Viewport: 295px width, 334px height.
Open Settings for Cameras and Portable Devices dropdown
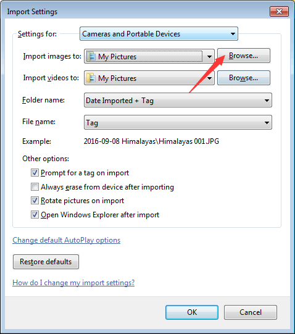click(159, 34)
